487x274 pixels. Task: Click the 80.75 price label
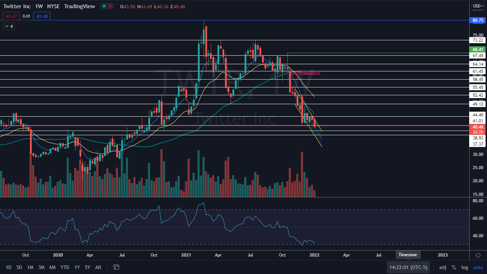(478, 20)
